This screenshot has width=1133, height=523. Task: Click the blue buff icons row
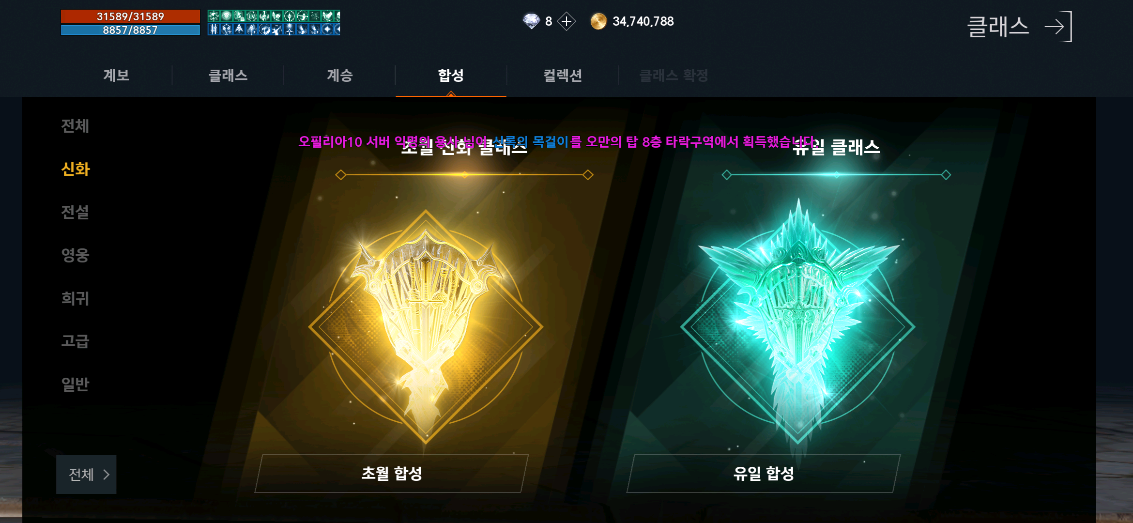[274, 30]
